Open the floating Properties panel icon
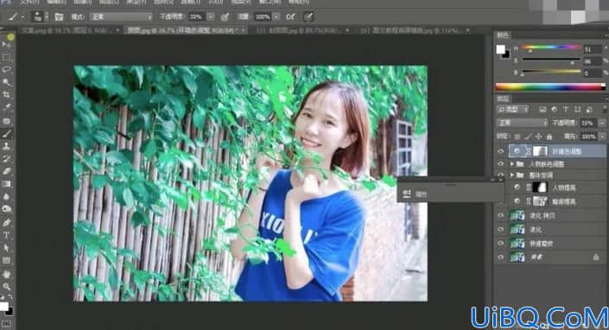609x330 pixels. (x=407, y=194)
